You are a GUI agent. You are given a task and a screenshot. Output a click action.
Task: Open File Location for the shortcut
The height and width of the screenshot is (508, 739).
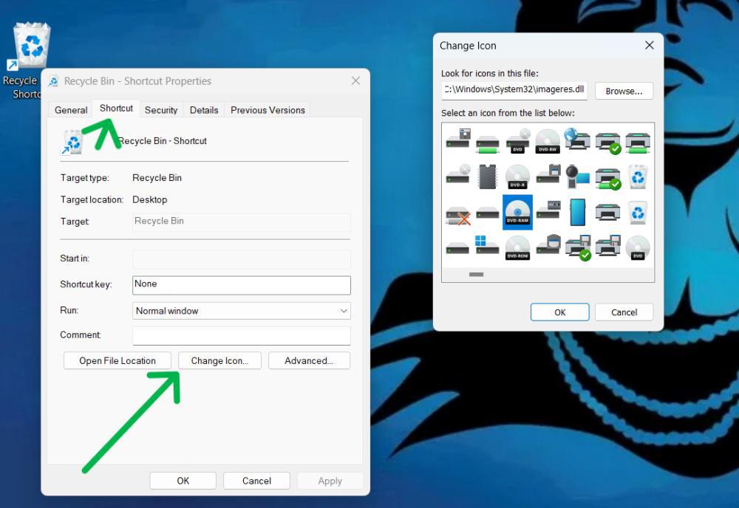pyautogui.click(x=117, y=360)
